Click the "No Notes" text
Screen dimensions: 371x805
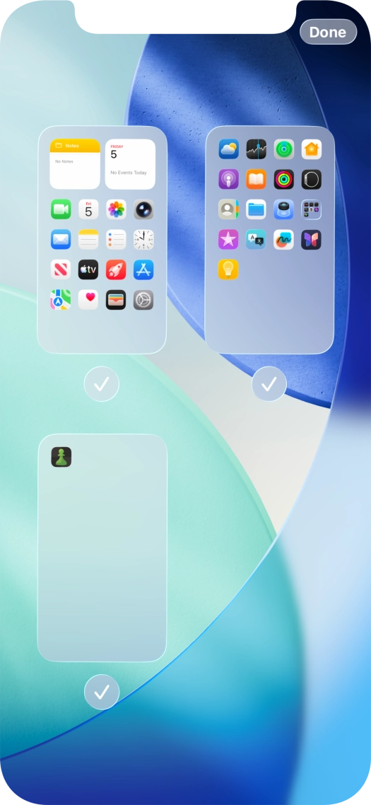(x=64, y=161)
